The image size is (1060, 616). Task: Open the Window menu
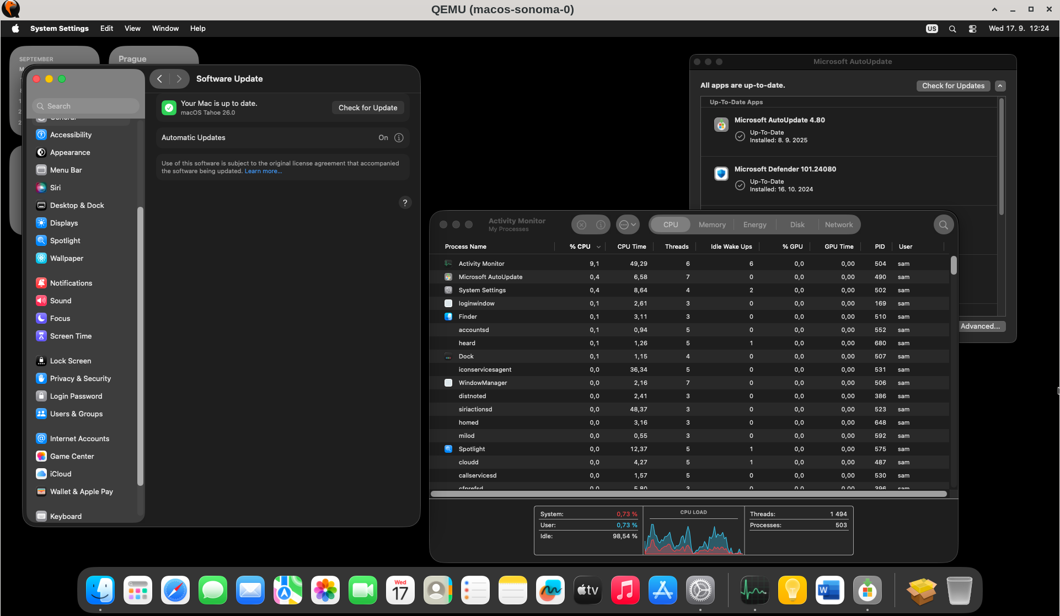(x=165, y=28)
